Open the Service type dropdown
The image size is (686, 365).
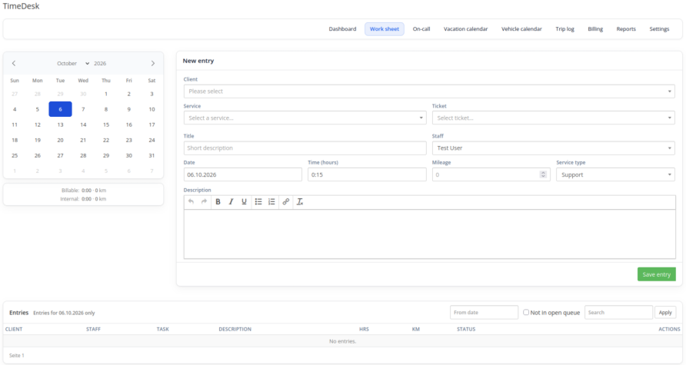coord(615,175)
